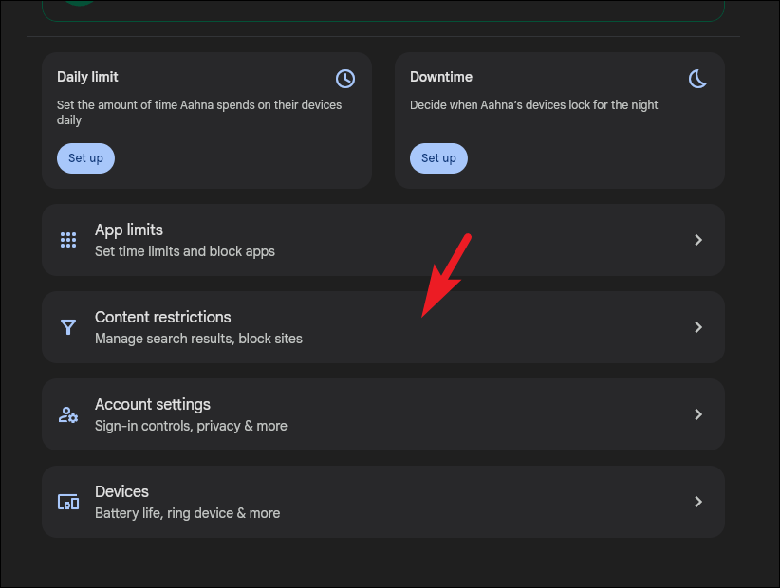Open the Devices title
This screenshot has height=588, width=780.
pyautogui.click(x=121, y=491)
